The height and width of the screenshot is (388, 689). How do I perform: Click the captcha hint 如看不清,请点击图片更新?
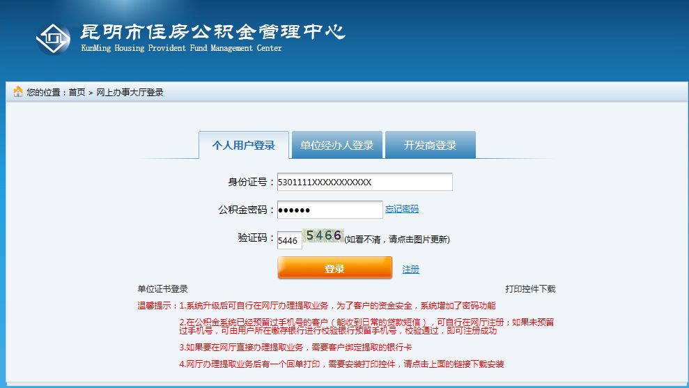[397, 240]
